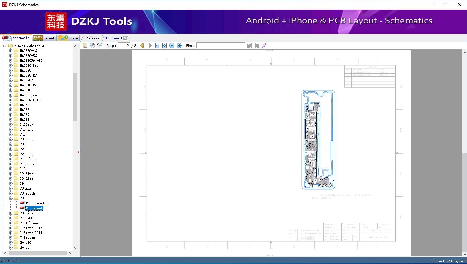This screenshot has height=264, width=467.
Task: Switch to the Schematic panel tab
Action: [x=16, y=38]
